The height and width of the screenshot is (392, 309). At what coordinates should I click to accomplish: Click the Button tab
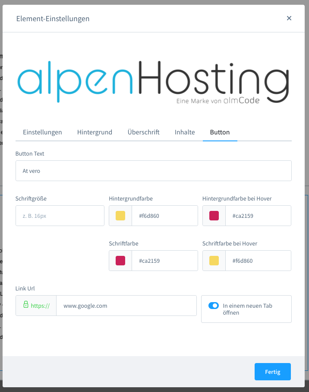click(220, 132)
